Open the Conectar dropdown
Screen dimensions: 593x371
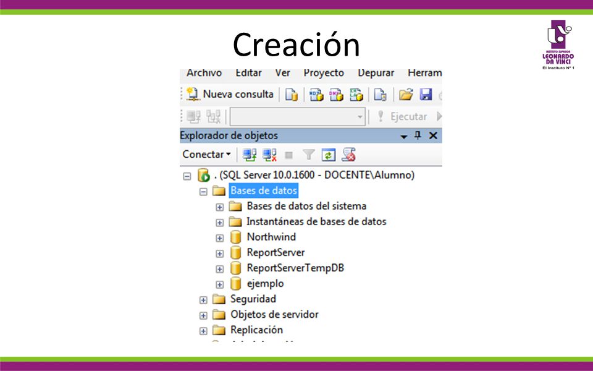206,155
